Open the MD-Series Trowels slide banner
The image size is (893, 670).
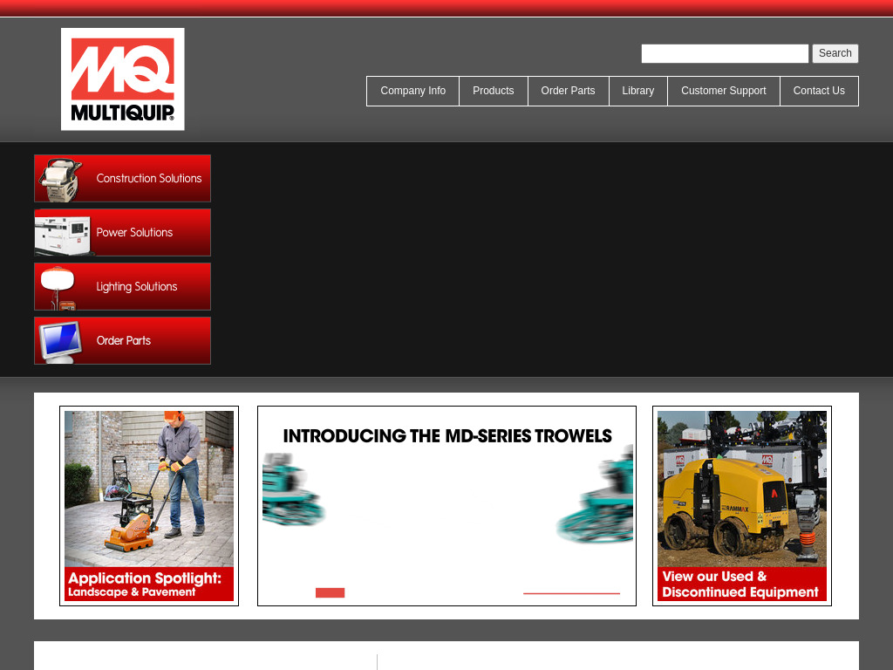(x=447, y=506)
